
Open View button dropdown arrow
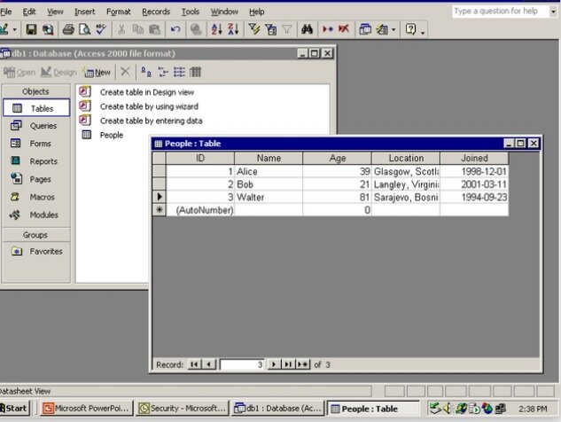pyautogui.click(x=15, y=29)
